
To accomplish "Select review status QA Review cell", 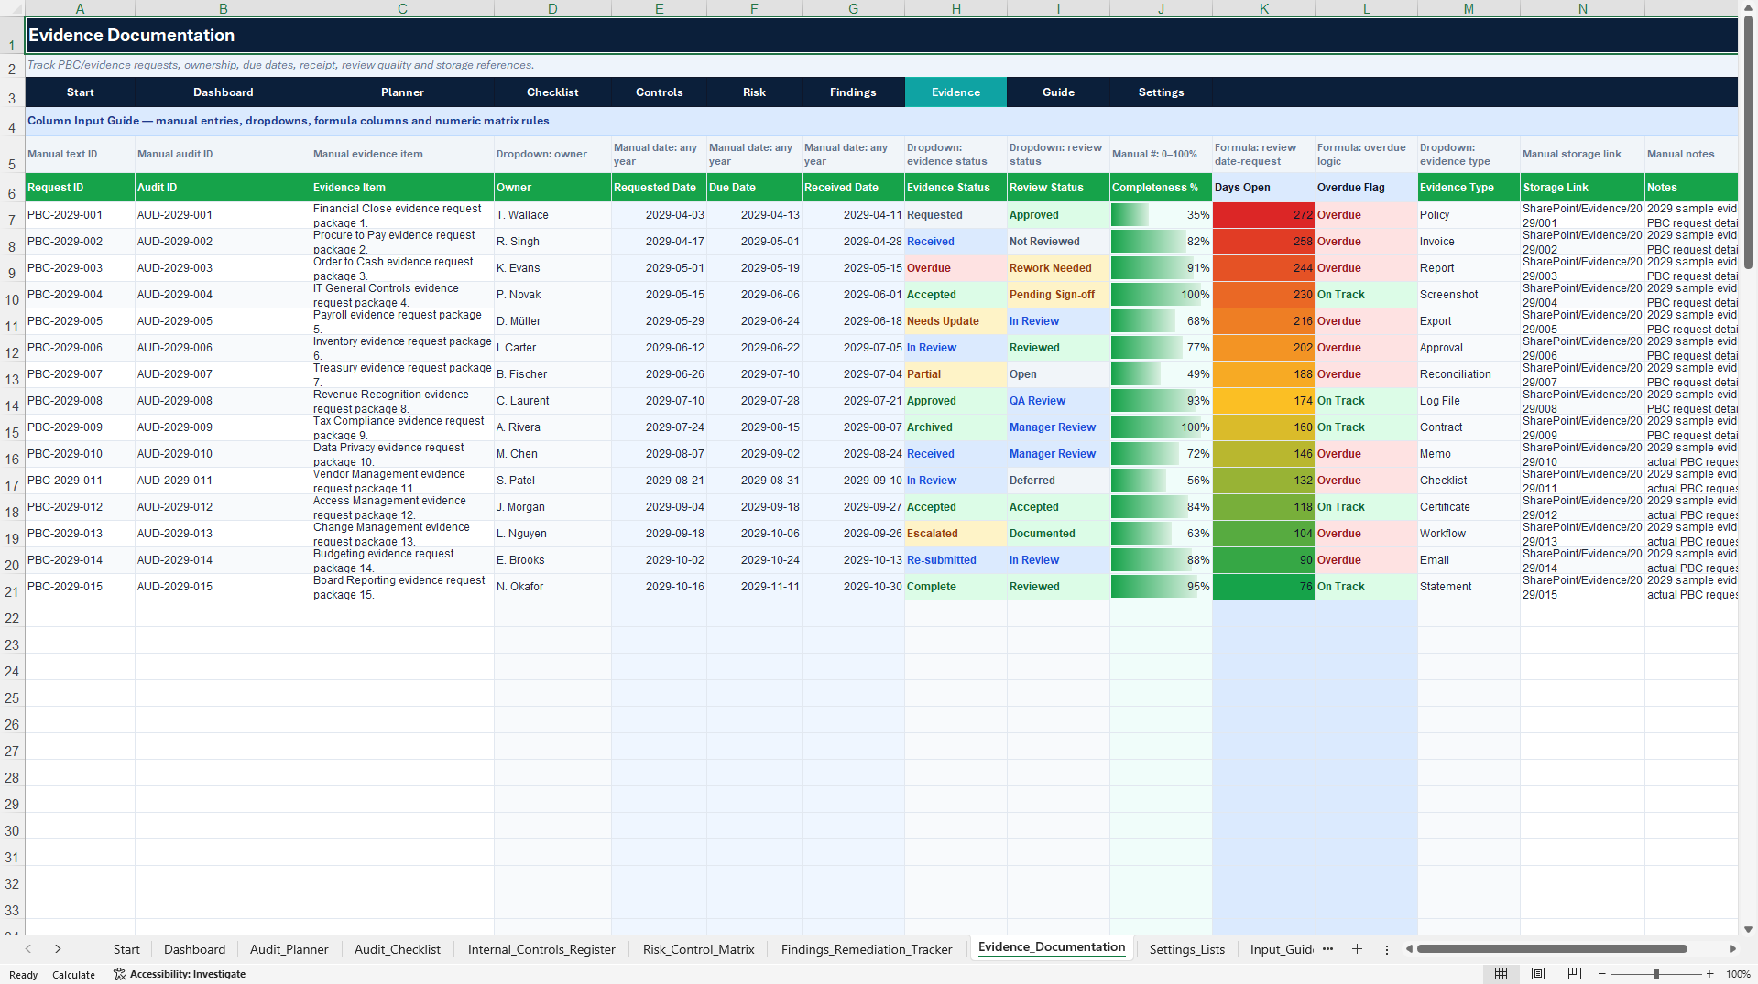I will coord(1058,401).
